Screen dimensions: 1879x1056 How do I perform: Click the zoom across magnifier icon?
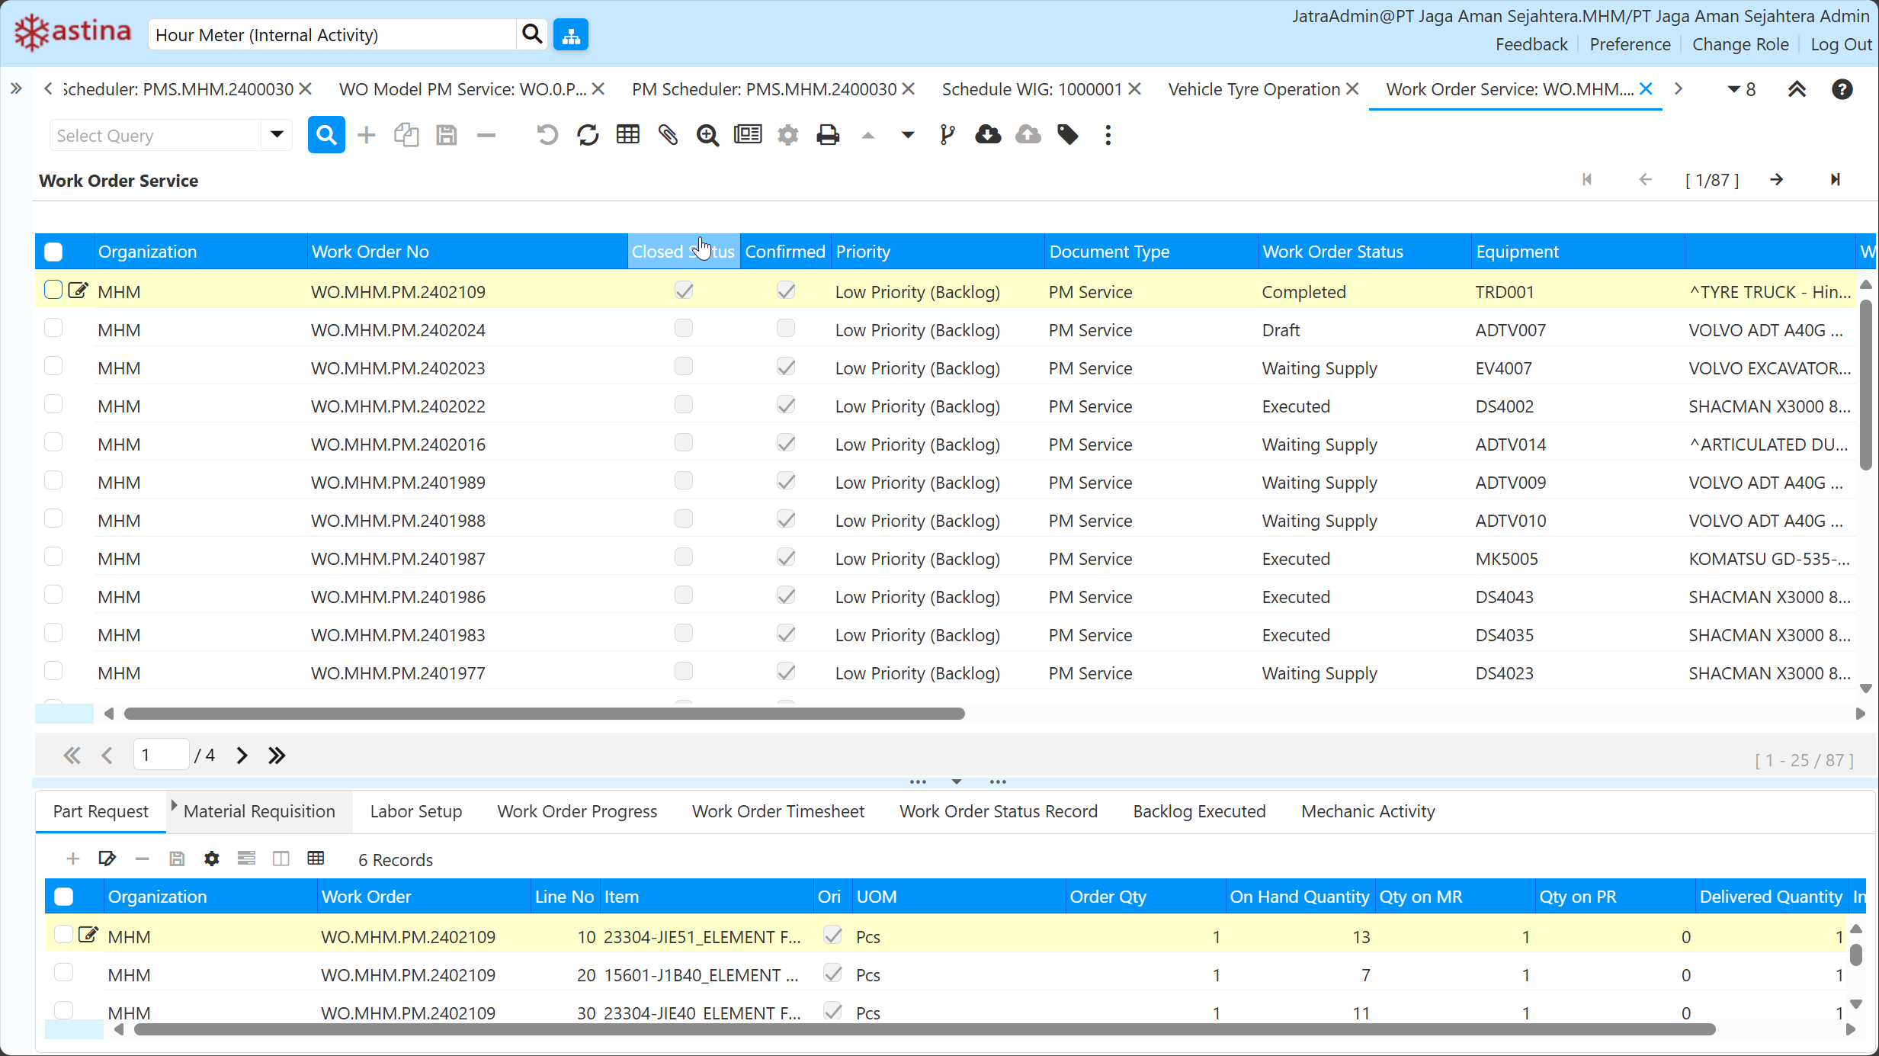click(x=707, y=135)
